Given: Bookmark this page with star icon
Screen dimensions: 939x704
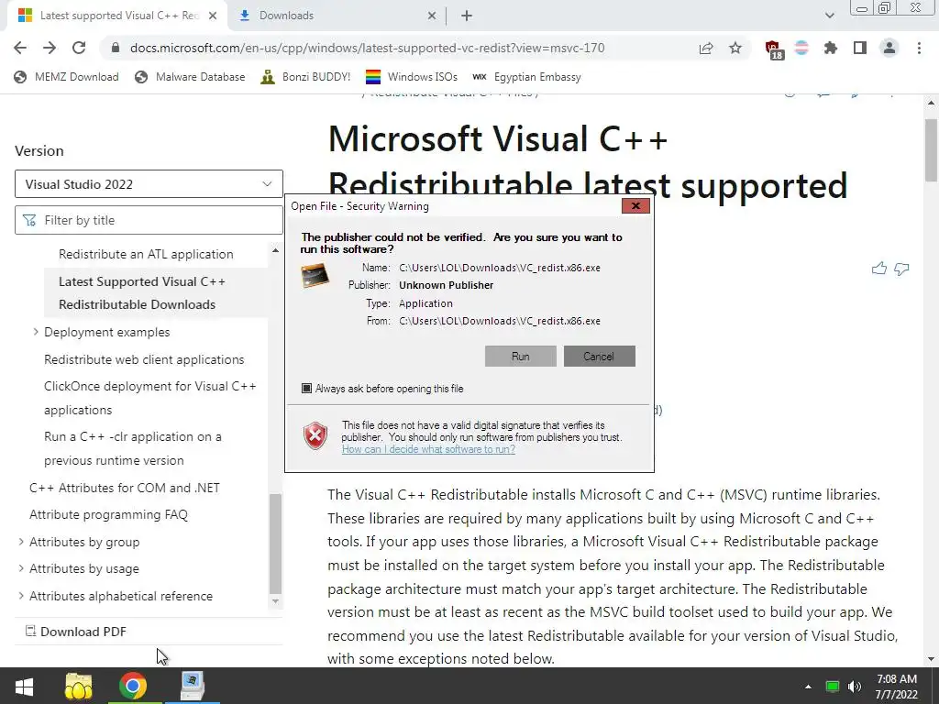Looking at the screenshot, I should (x=735, y=48).
